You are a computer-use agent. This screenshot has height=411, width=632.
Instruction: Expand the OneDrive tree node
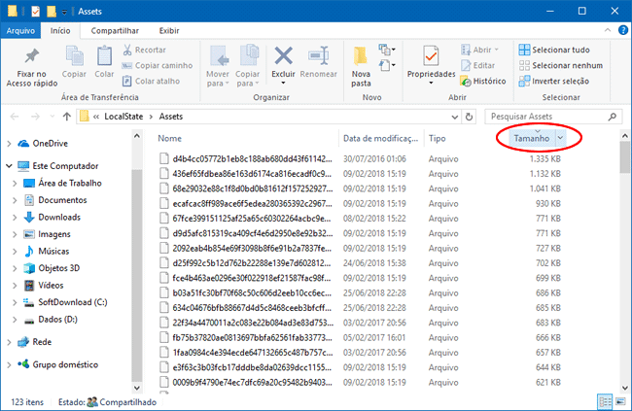click(x=10, y=143)
